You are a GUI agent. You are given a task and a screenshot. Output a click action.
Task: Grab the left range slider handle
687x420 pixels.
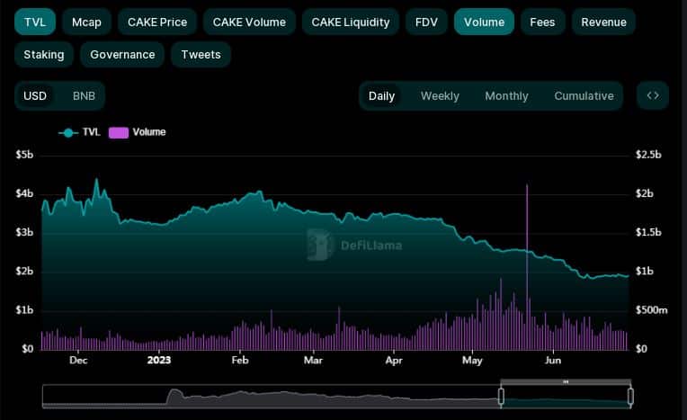click(501, 397)
